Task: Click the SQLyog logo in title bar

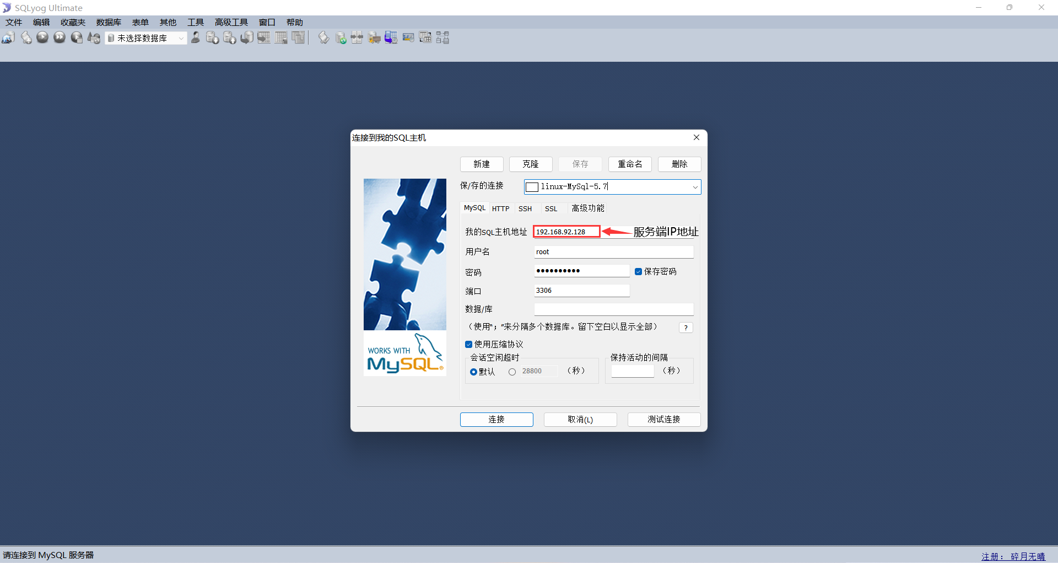Action: click(x=7, y=8)
